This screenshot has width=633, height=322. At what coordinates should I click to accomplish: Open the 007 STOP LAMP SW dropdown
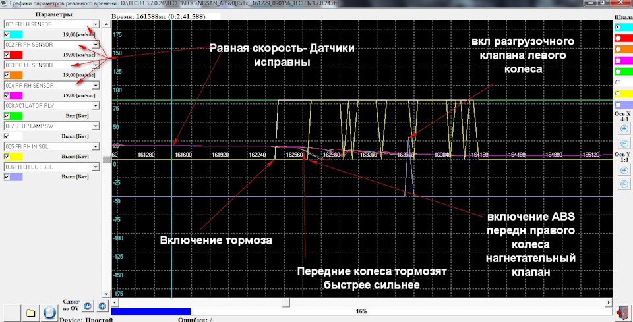click(95, 126)
